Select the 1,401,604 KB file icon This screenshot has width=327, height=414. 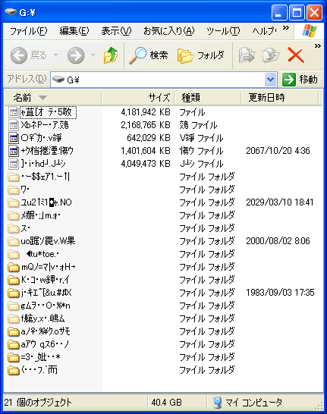13,151
